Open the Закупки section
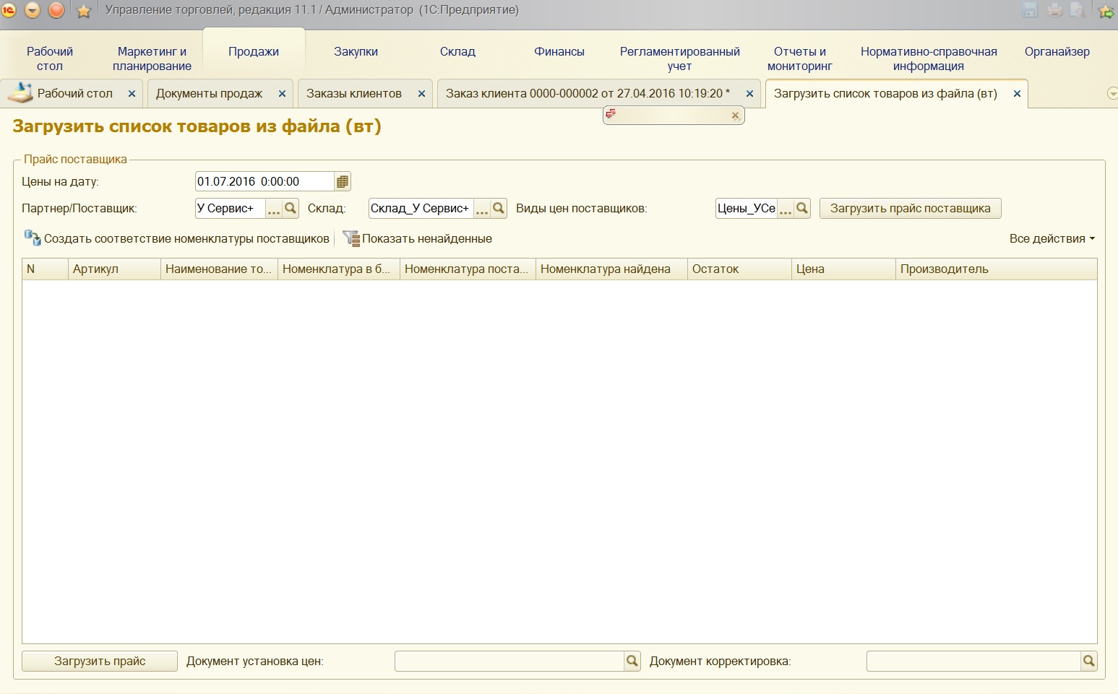 (356, 52)
